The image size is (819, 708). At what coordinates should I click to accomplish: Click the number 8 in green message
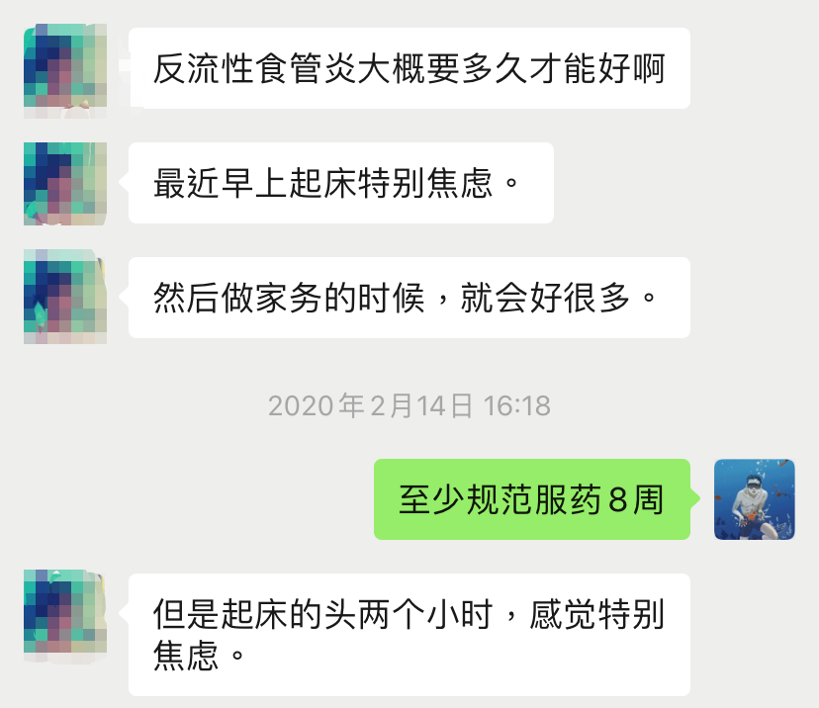(617, 499)
